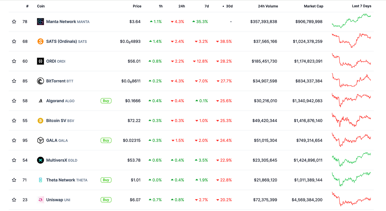Sort by the 1h column header
This screenshot has height=211, width=386.
pos(160,6)
